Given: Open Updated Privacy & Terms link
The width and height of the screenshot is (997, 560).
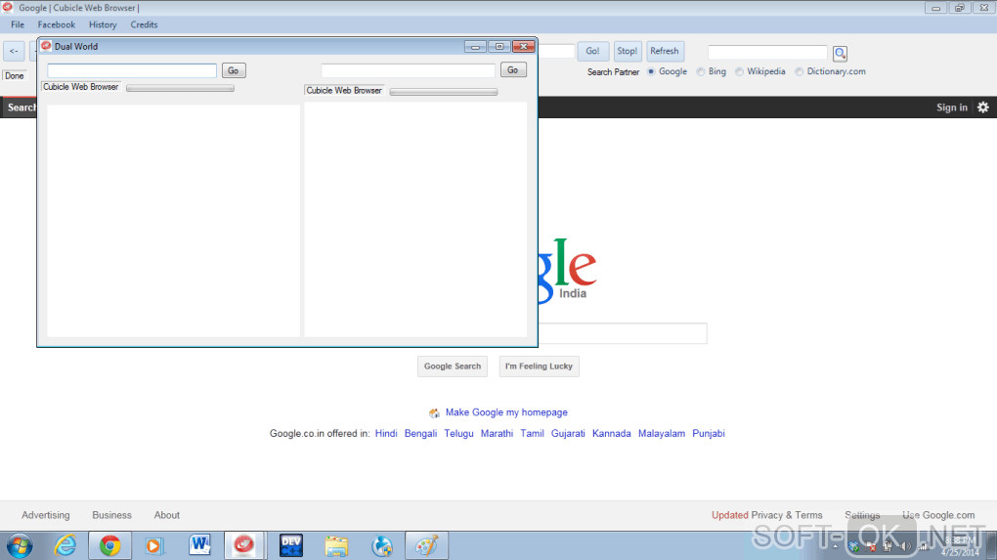Looking at the screenshot, I should [767, 515].
